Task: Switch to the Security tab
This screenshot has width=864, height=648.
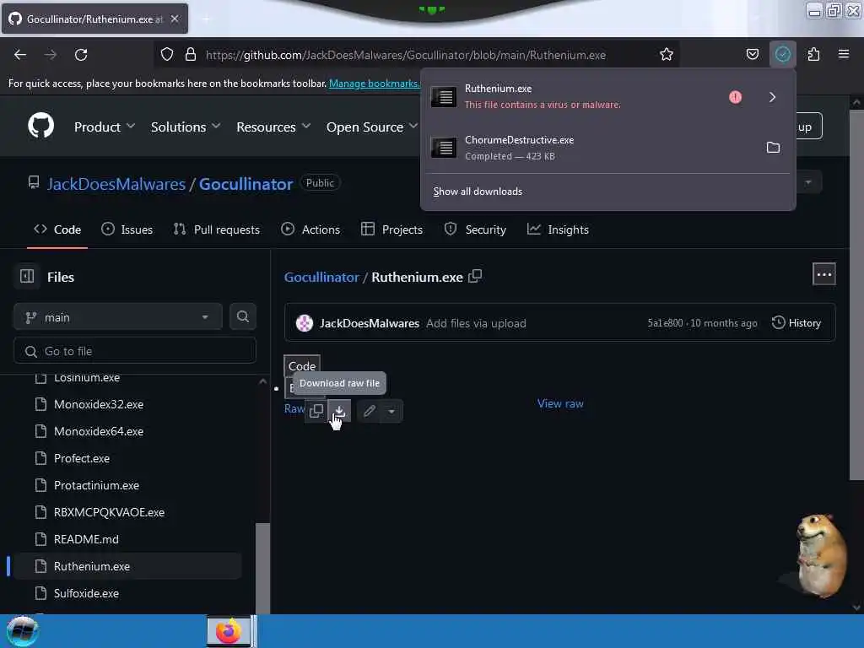Action: 475,229
